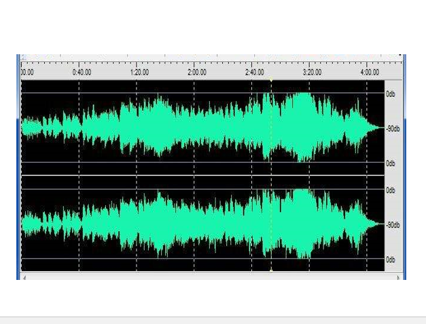The image size is (426, 324).
Task: Click the lower channel -90db scale label
Action: click(393, 225)
